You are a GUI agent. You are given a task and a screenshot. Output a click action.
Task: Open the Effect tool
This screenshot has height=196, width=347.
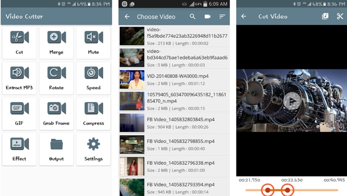coord(19,149)
